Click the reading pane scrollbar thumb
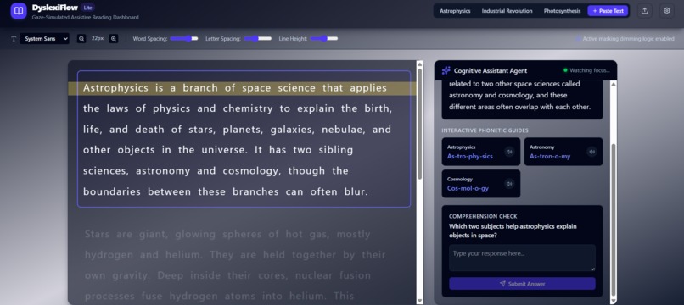This screenshot has width=684, height=305. (x=419, y=125)
